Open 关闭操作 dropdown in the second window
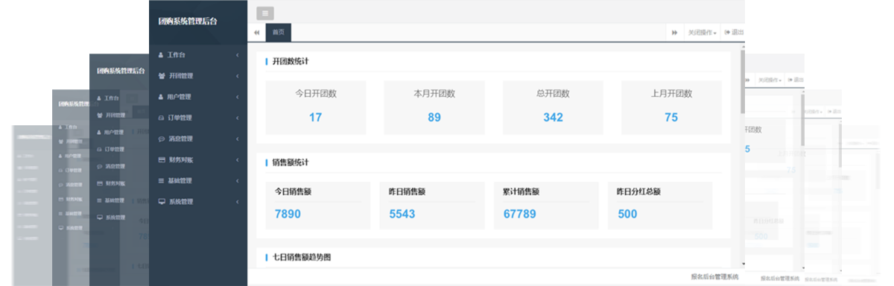894x286 pixels. (x=770, y=80)
